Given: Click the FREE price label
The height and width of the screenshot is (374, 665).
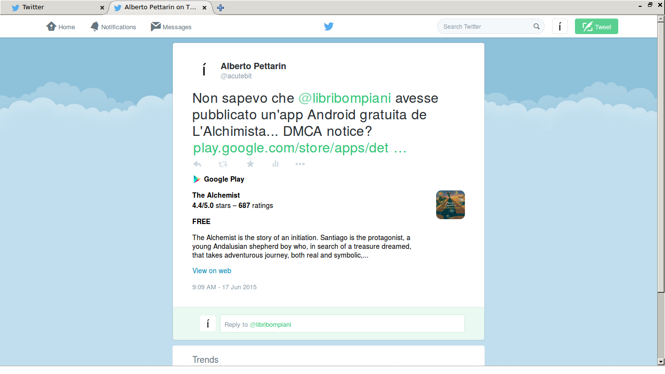Looking at the screenshot, I should tap(202, 222).
